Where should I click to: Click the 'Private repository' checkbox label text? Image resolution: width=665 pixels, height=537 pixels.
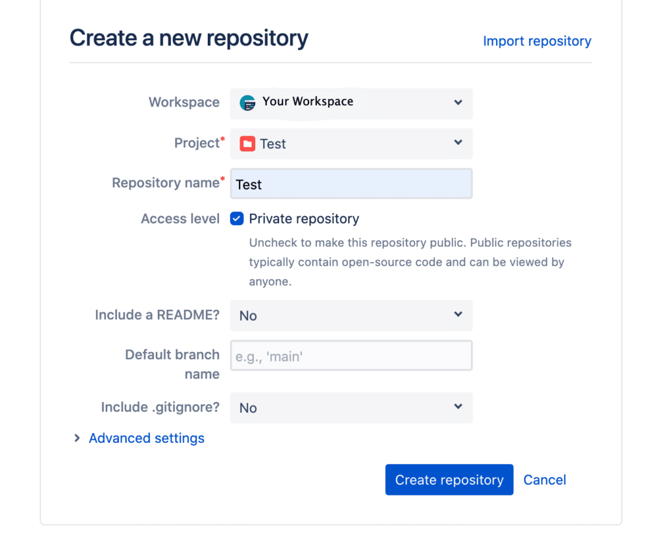click(x=304, y=219)
